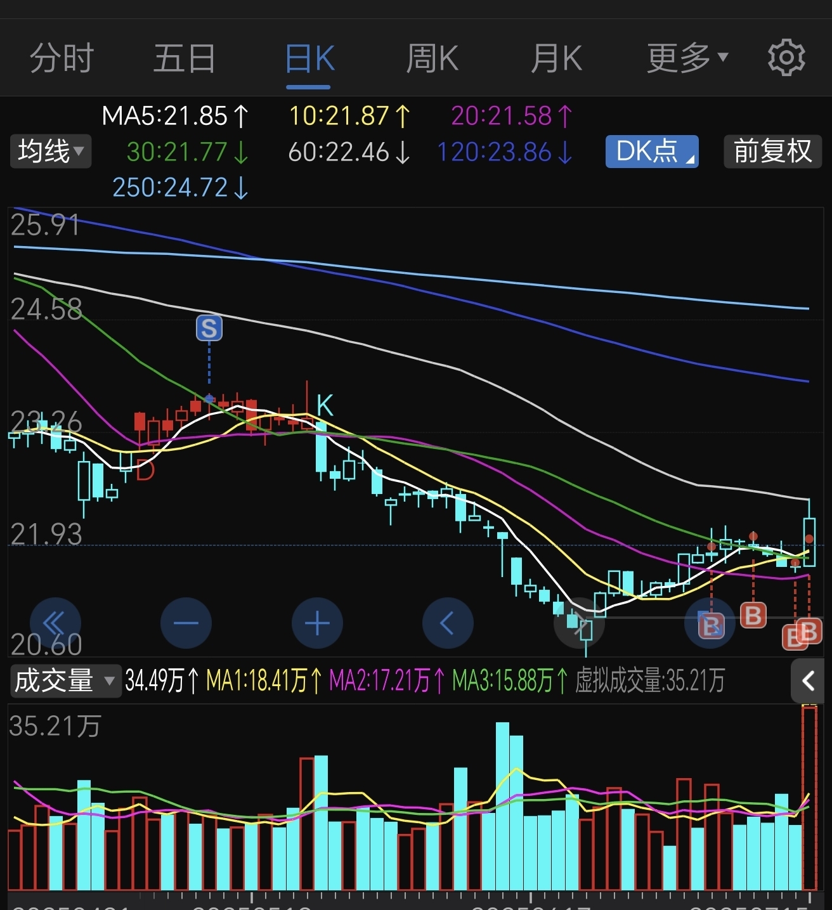Open the 五日 five-day chart tab
The image size is (832, 910).
[x=185, y=58]
